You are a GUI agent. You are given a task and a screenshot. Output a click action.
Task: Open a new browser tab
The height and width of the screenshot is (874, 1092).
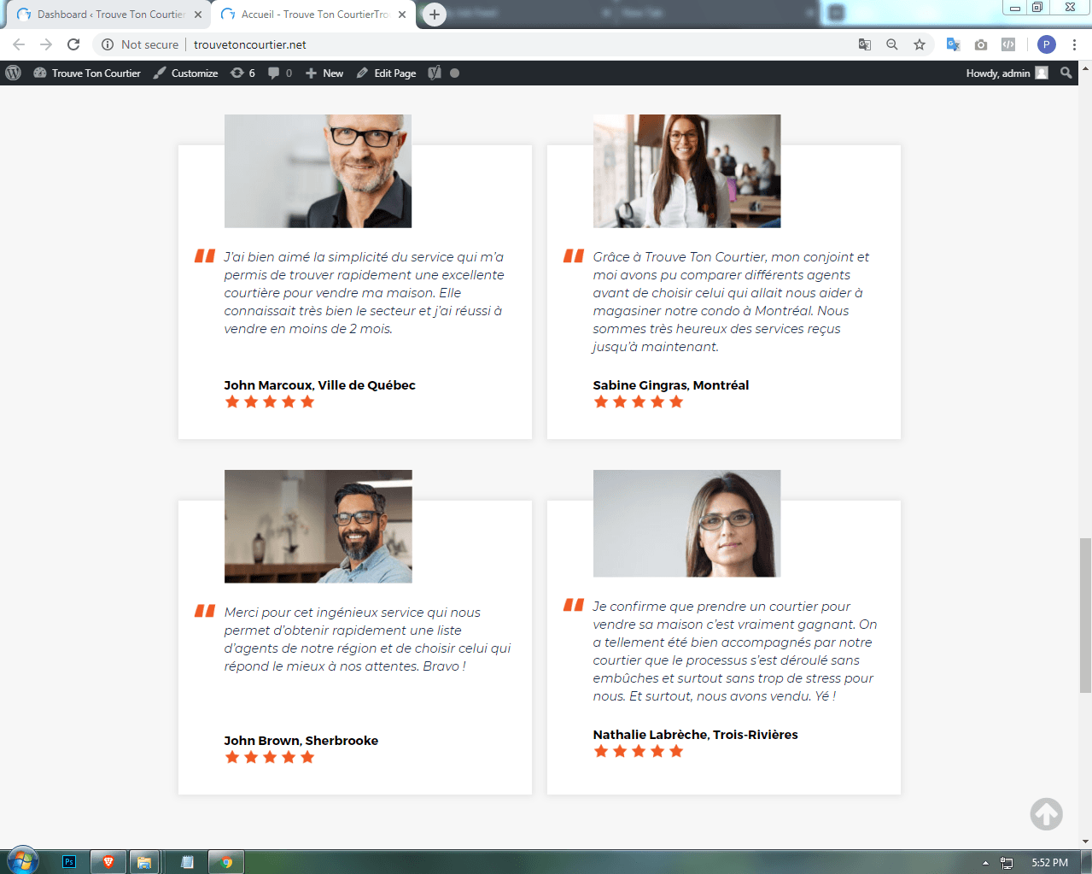(x=435, y=15)
